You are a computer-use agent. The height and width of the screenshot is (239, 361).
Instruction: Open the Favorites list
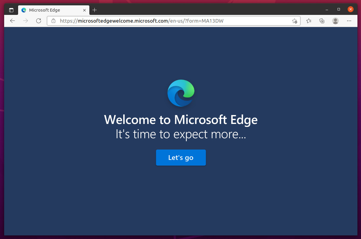pyautogui.click(x=308, y=21)
